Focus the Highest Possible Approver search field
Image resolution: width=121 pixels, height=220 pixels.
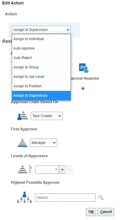pyautogui.click(x=65, y=198)
